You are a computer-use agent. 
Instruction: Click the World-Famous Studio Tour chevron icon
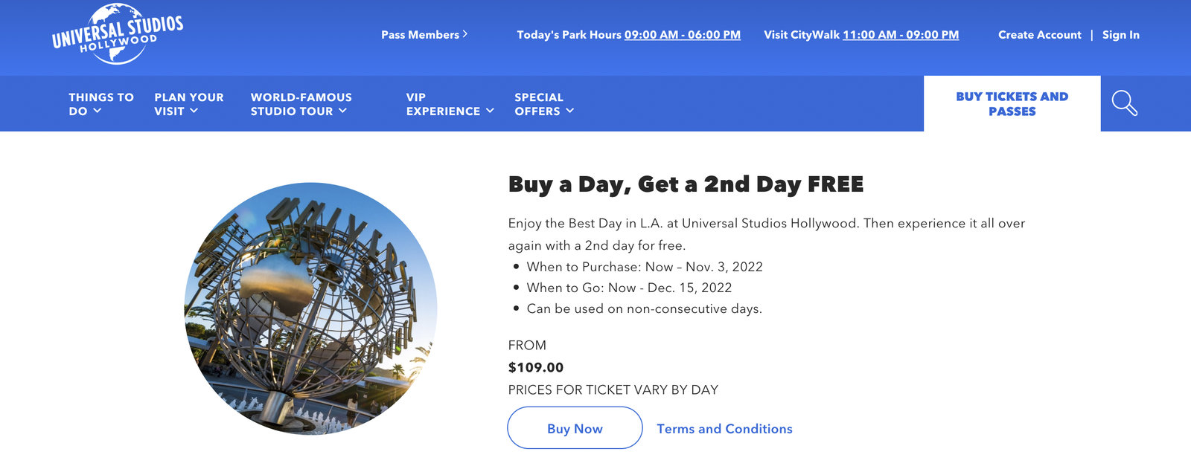tap(343, 111)
